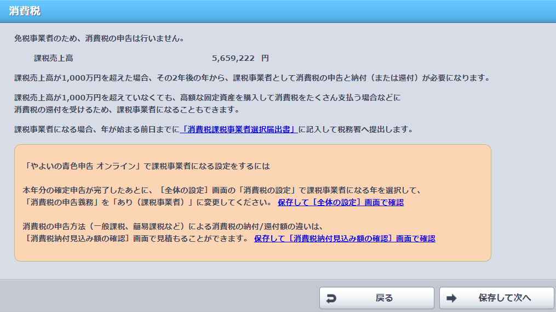Open 保存して［消費税納付見込み額の確認］画面で確認 link

point(345,239)
